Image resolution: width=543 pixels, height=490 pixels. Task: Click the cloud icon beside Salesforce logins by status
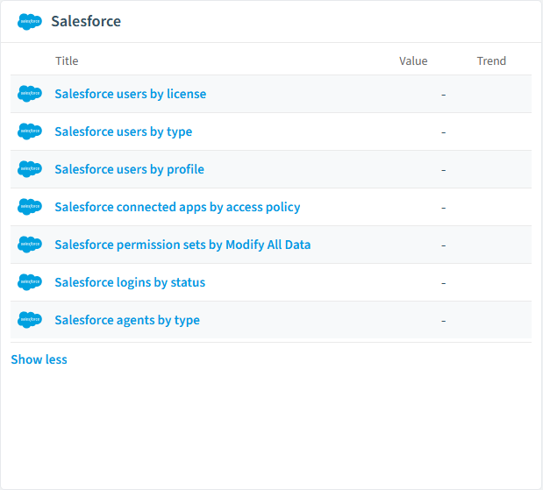pyautogui.click(x=30, y=282)
